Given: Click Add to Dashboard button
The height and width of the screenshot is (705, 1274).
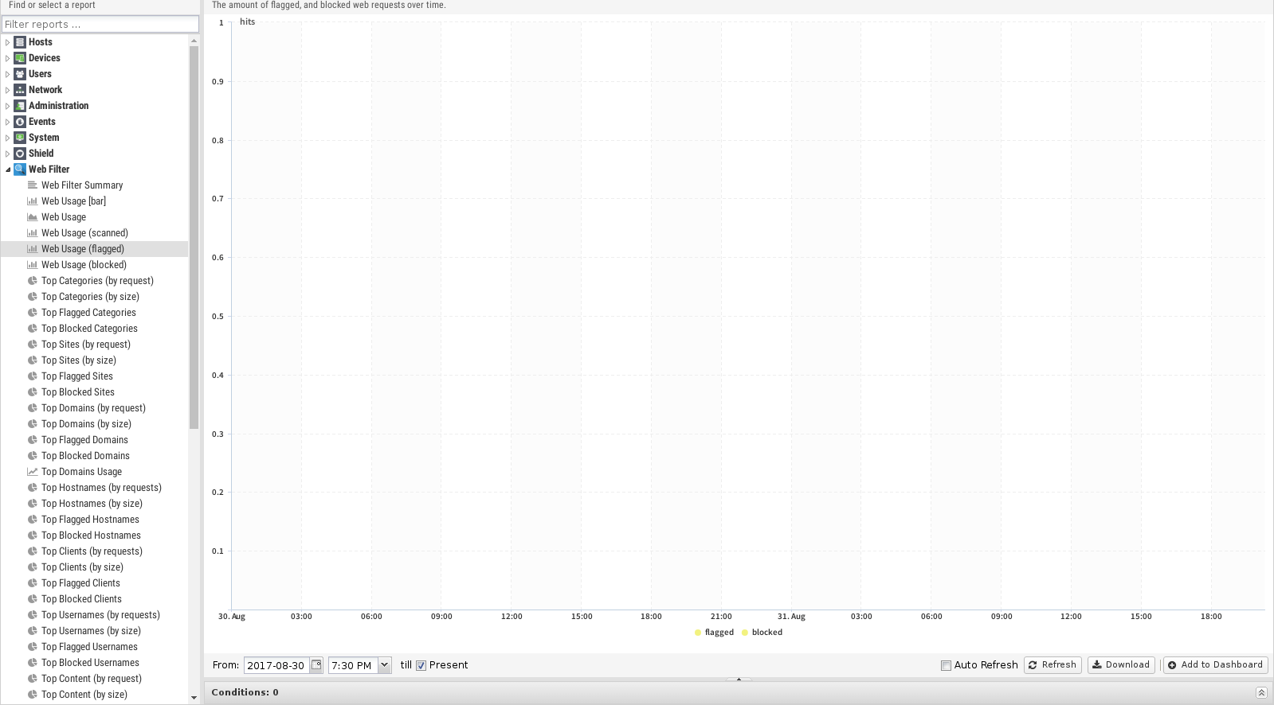Looking at the screenshot, I should [1215, 665].
